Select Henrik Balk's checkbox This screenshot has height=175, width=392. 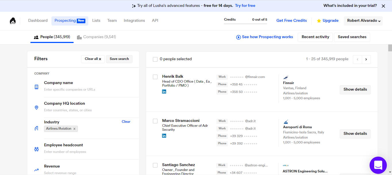point(155,77)
